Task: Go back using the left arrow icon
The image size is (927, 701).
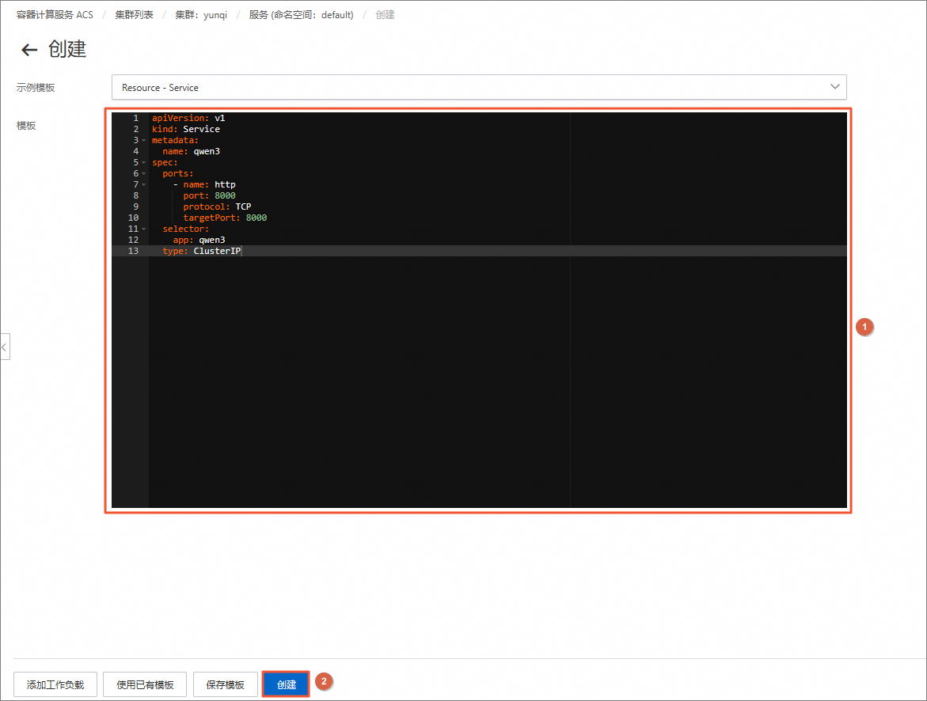Action: click(29, 50)
